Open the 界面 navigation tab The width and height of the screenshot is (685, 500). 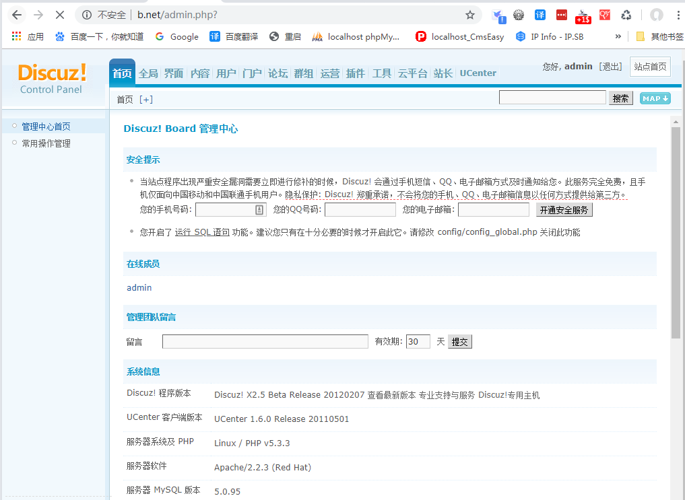click(174, 73)
